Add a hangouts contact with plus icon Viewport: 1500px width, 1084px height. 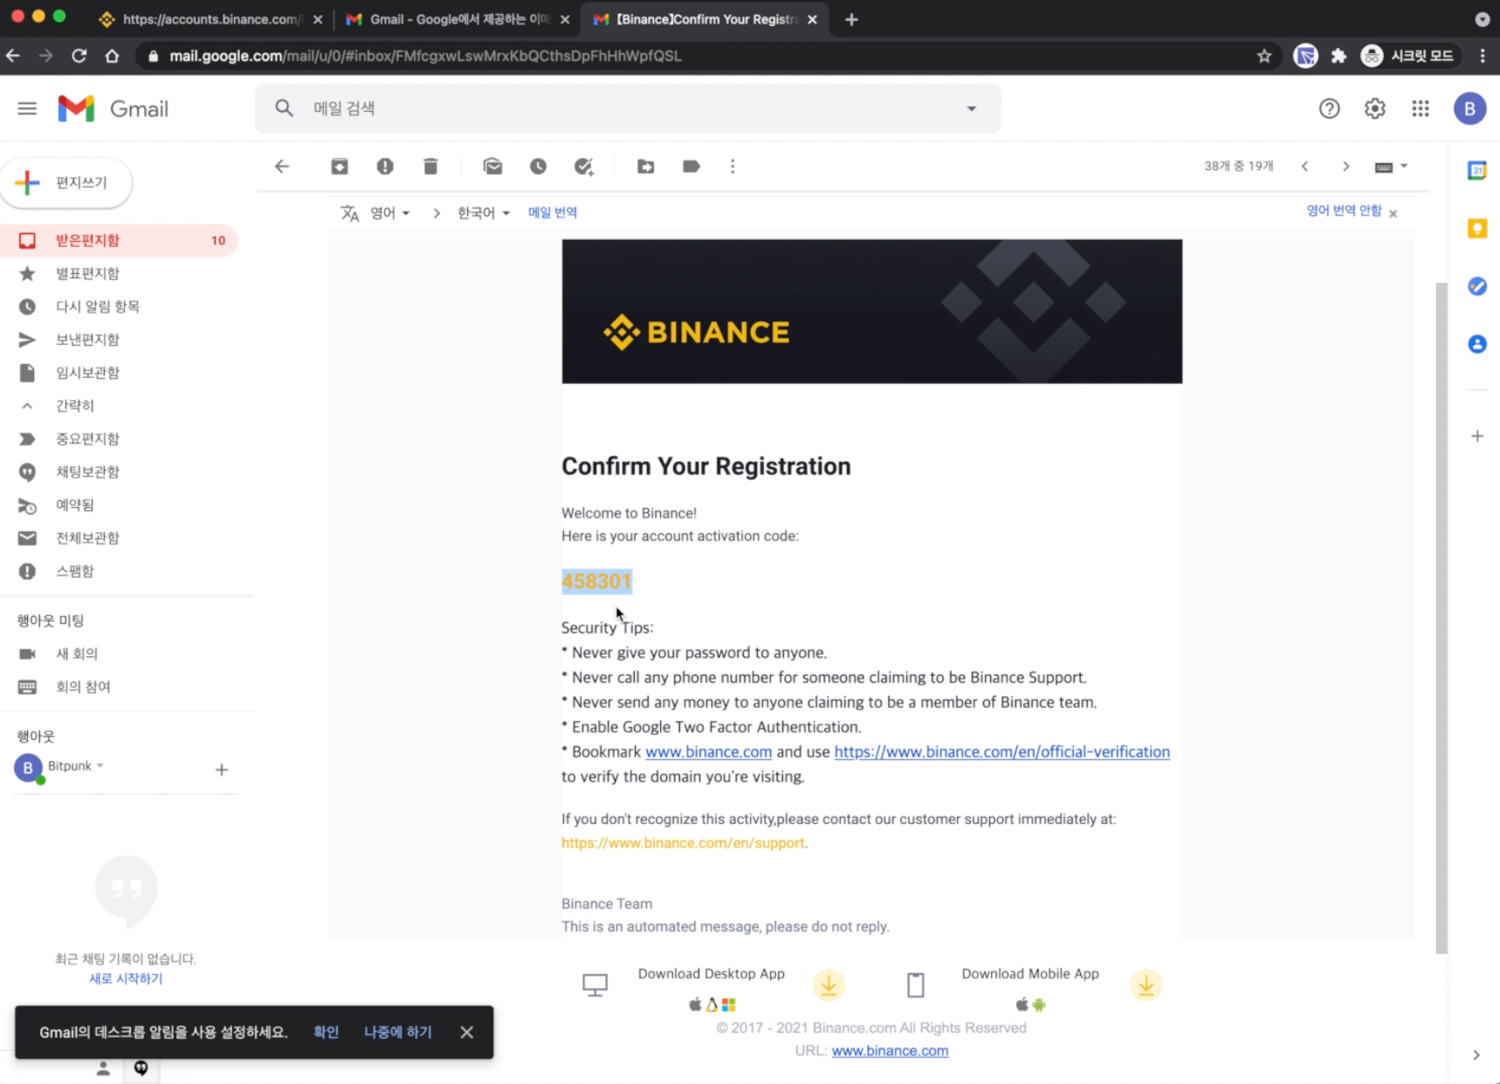[221, 769]
